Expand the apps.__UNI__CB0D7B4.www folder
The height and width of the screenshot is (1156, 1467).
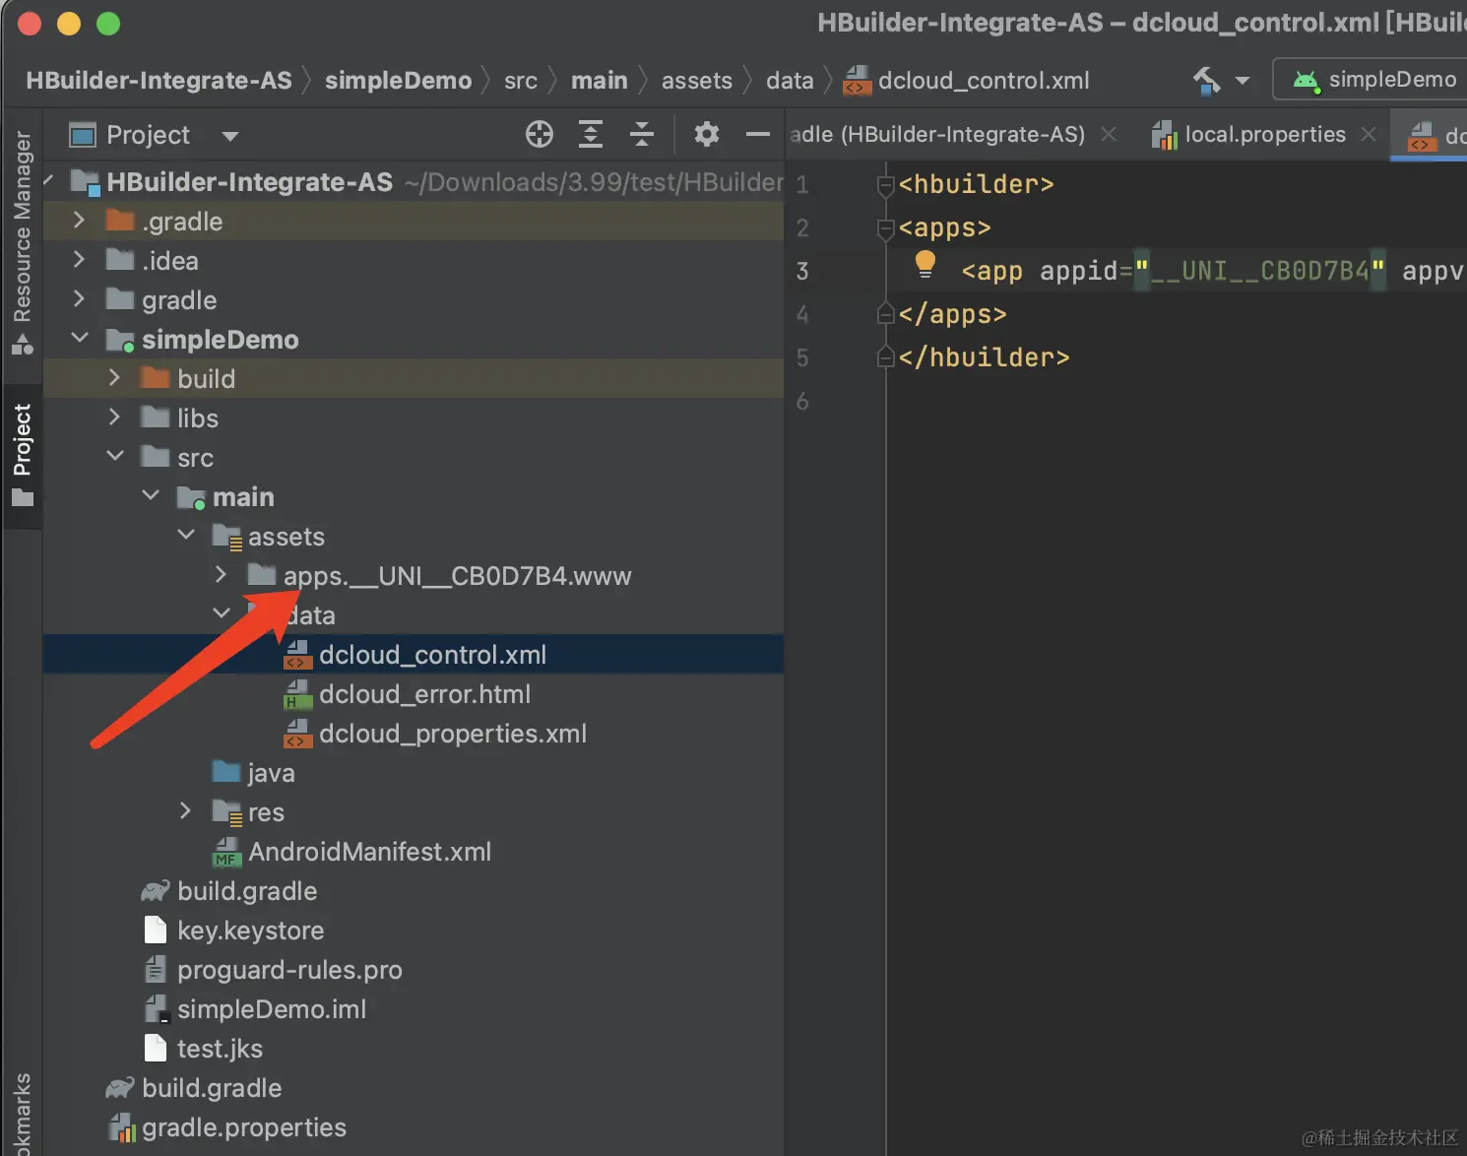[222, 575]
